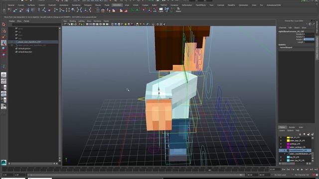Select the resultIKSkeleton_LYR layer row

point(295,151)
